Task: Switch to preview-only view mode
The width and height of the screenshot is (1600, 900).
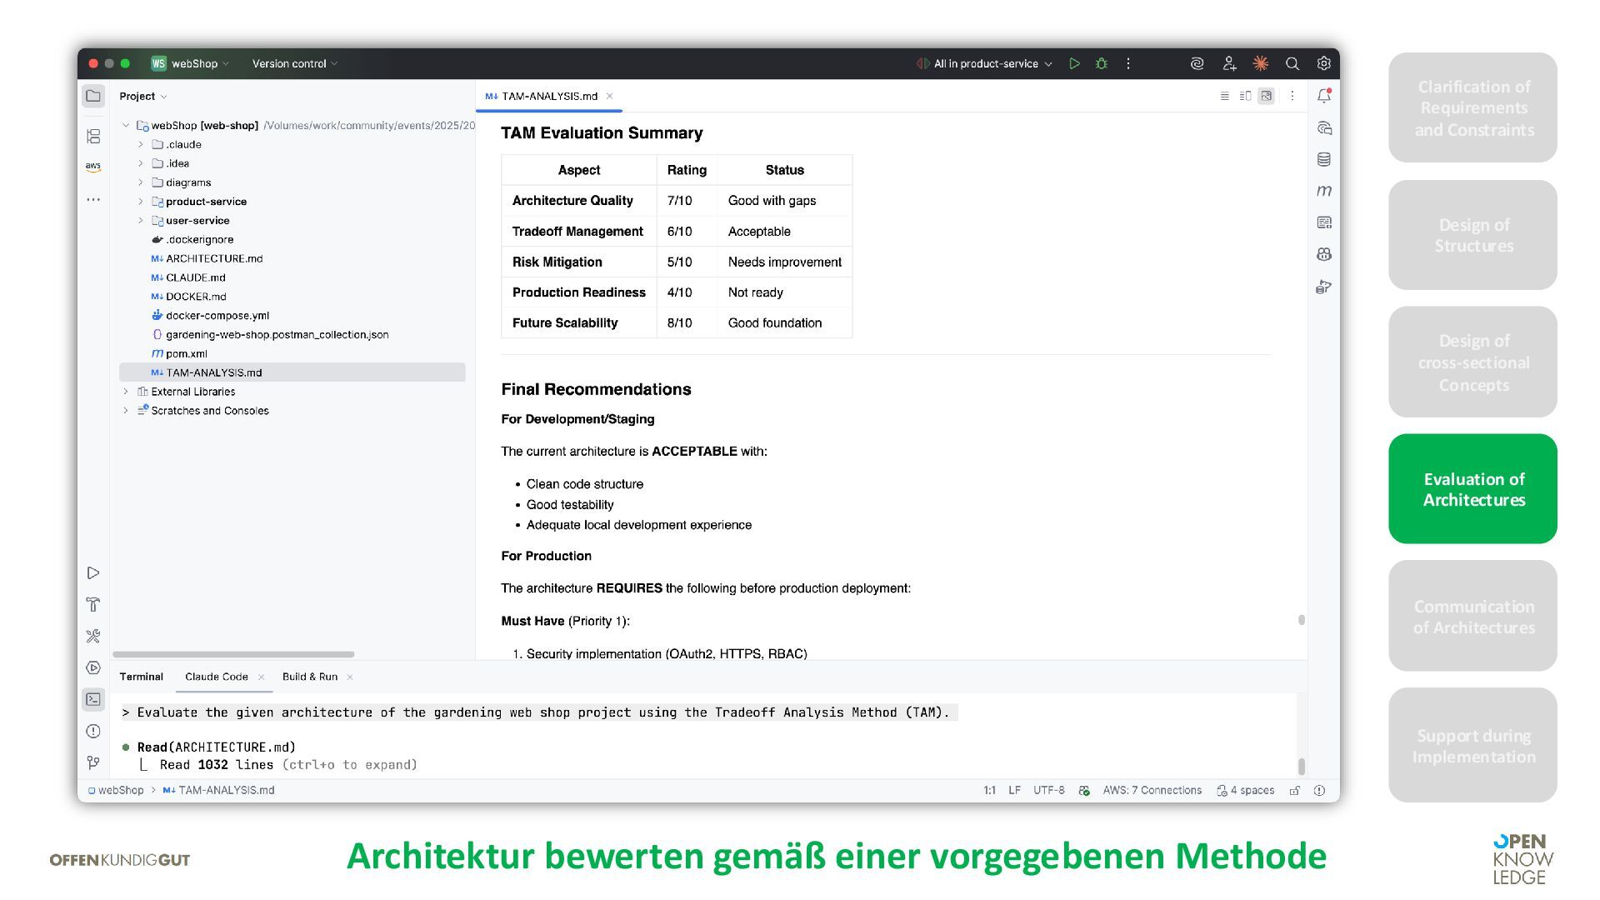Action: pyautogui.click(x=1266, y=96)
